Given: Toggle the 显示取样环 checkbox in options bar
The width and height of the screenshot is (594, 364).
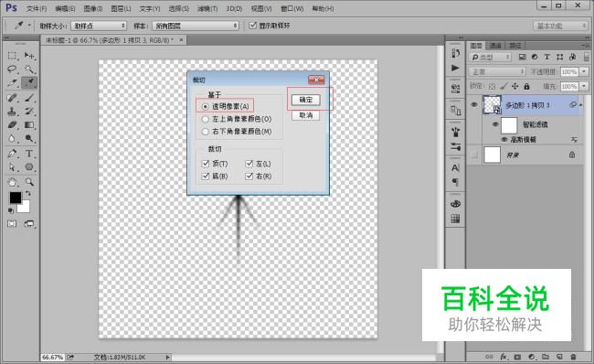Looking at the screenshot, I should pos(252,26).
